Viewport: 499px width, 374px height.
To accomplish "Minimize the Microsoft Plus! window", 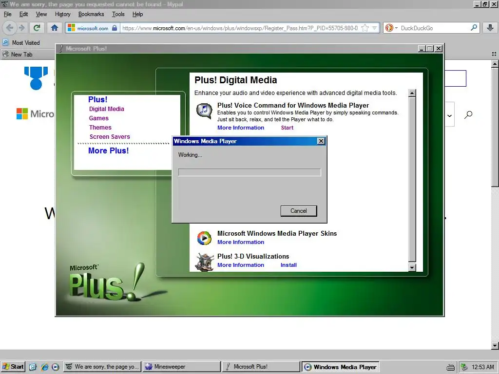I will click(422, 48).
